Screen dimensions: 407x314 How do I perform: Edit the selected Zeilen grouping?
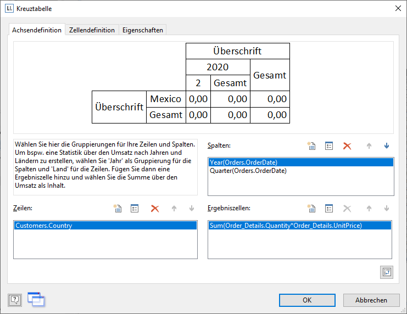coord(135,209)
